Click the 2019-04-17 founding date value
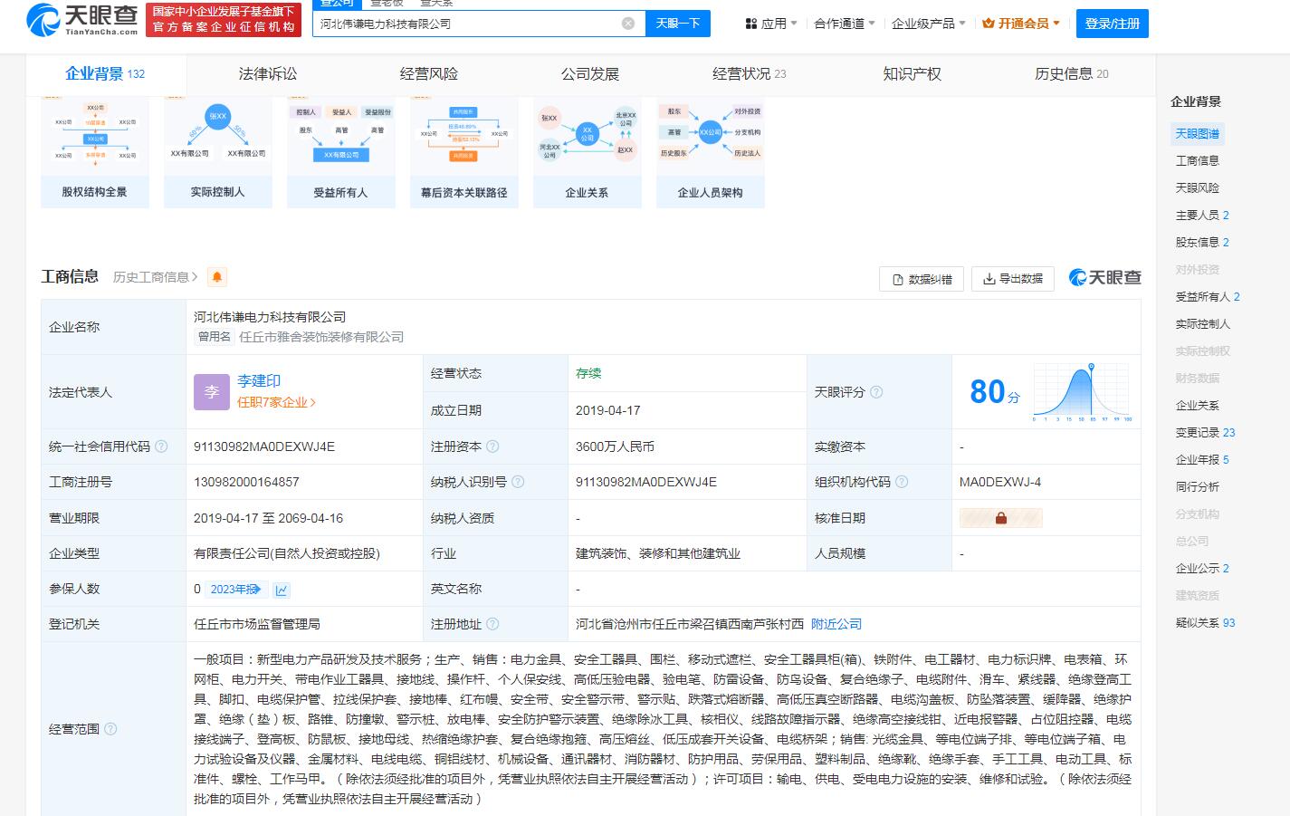 tap(607, 410)
